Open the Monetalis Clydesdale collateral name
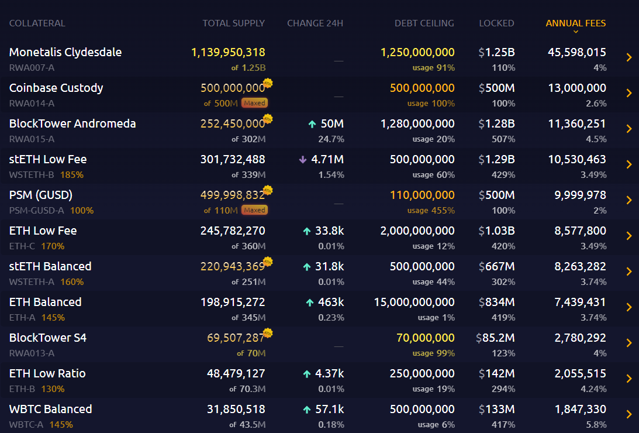The image size is (639, 433). click(65, 52)
